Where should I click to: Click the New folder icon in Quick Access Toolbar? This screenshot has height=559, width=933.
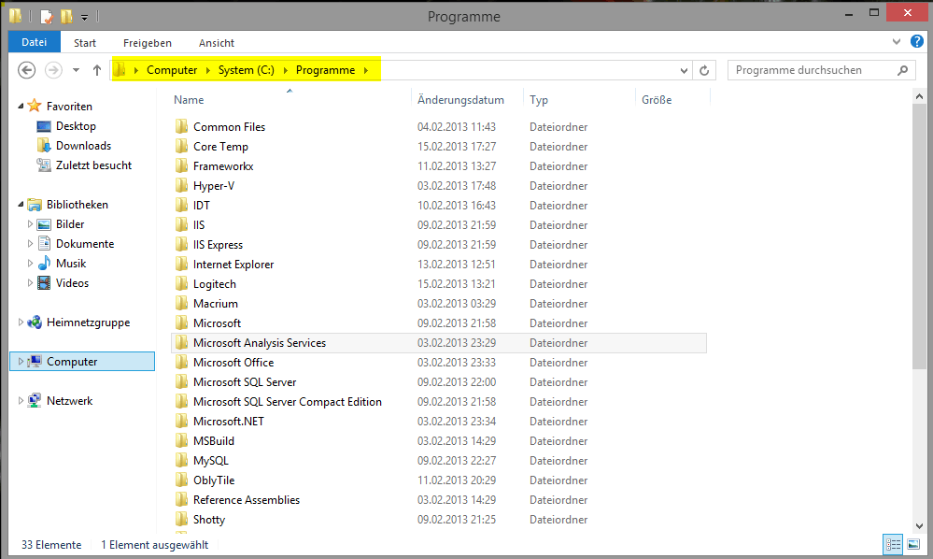66,14
